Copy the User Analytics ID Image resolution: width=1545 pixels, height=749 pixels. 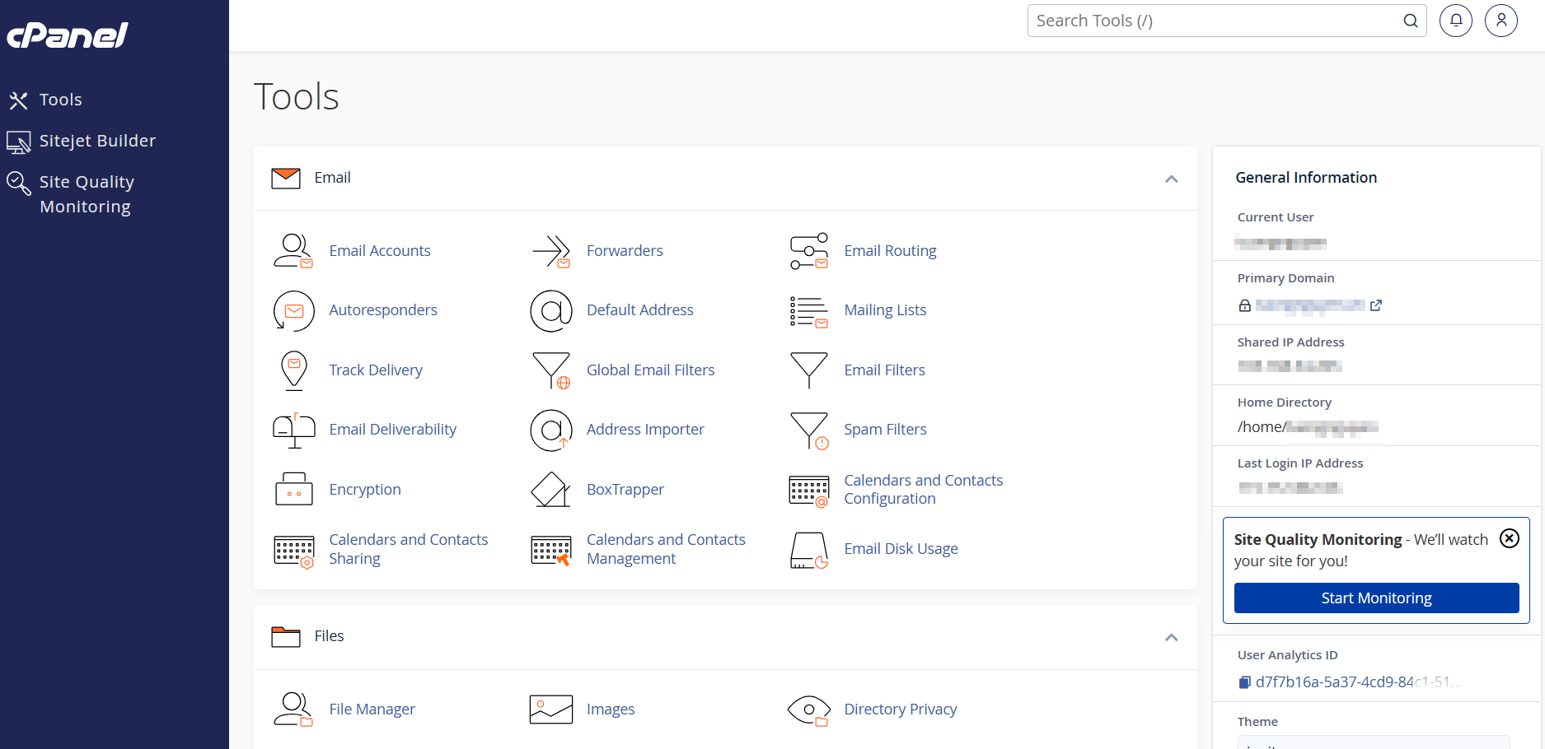coord(1244,682)
